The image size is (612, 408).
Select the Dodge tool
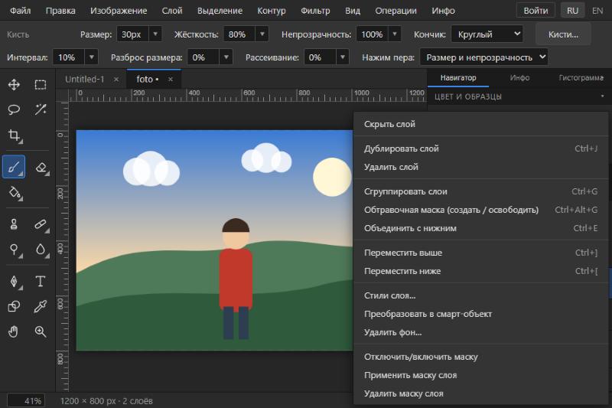pyautogui.click(x=14, y=250)
